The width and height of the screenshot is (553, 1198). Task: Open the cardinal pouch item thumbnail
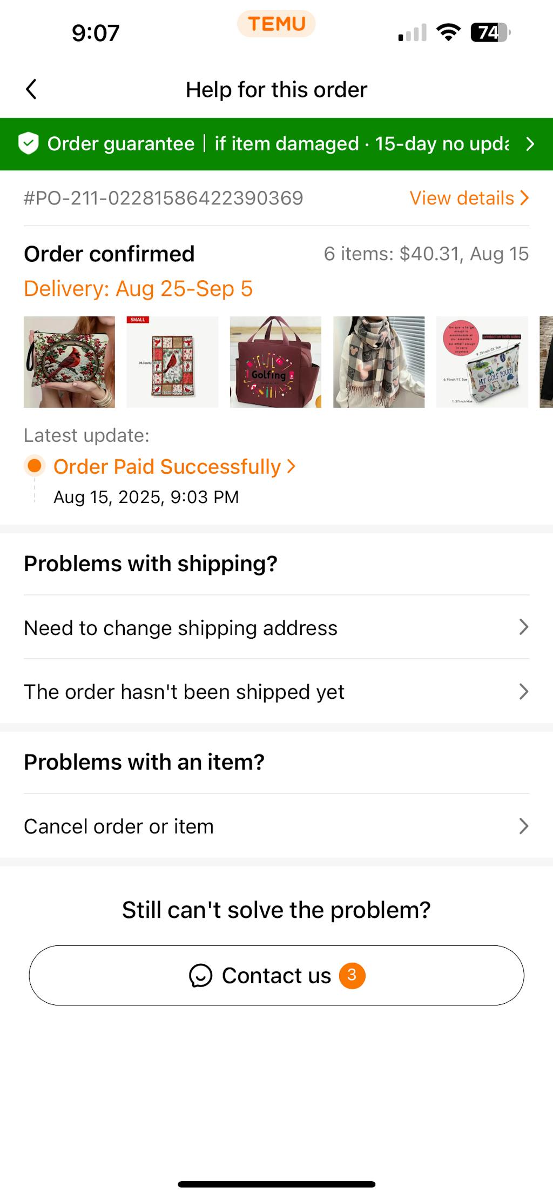[69, 362]
